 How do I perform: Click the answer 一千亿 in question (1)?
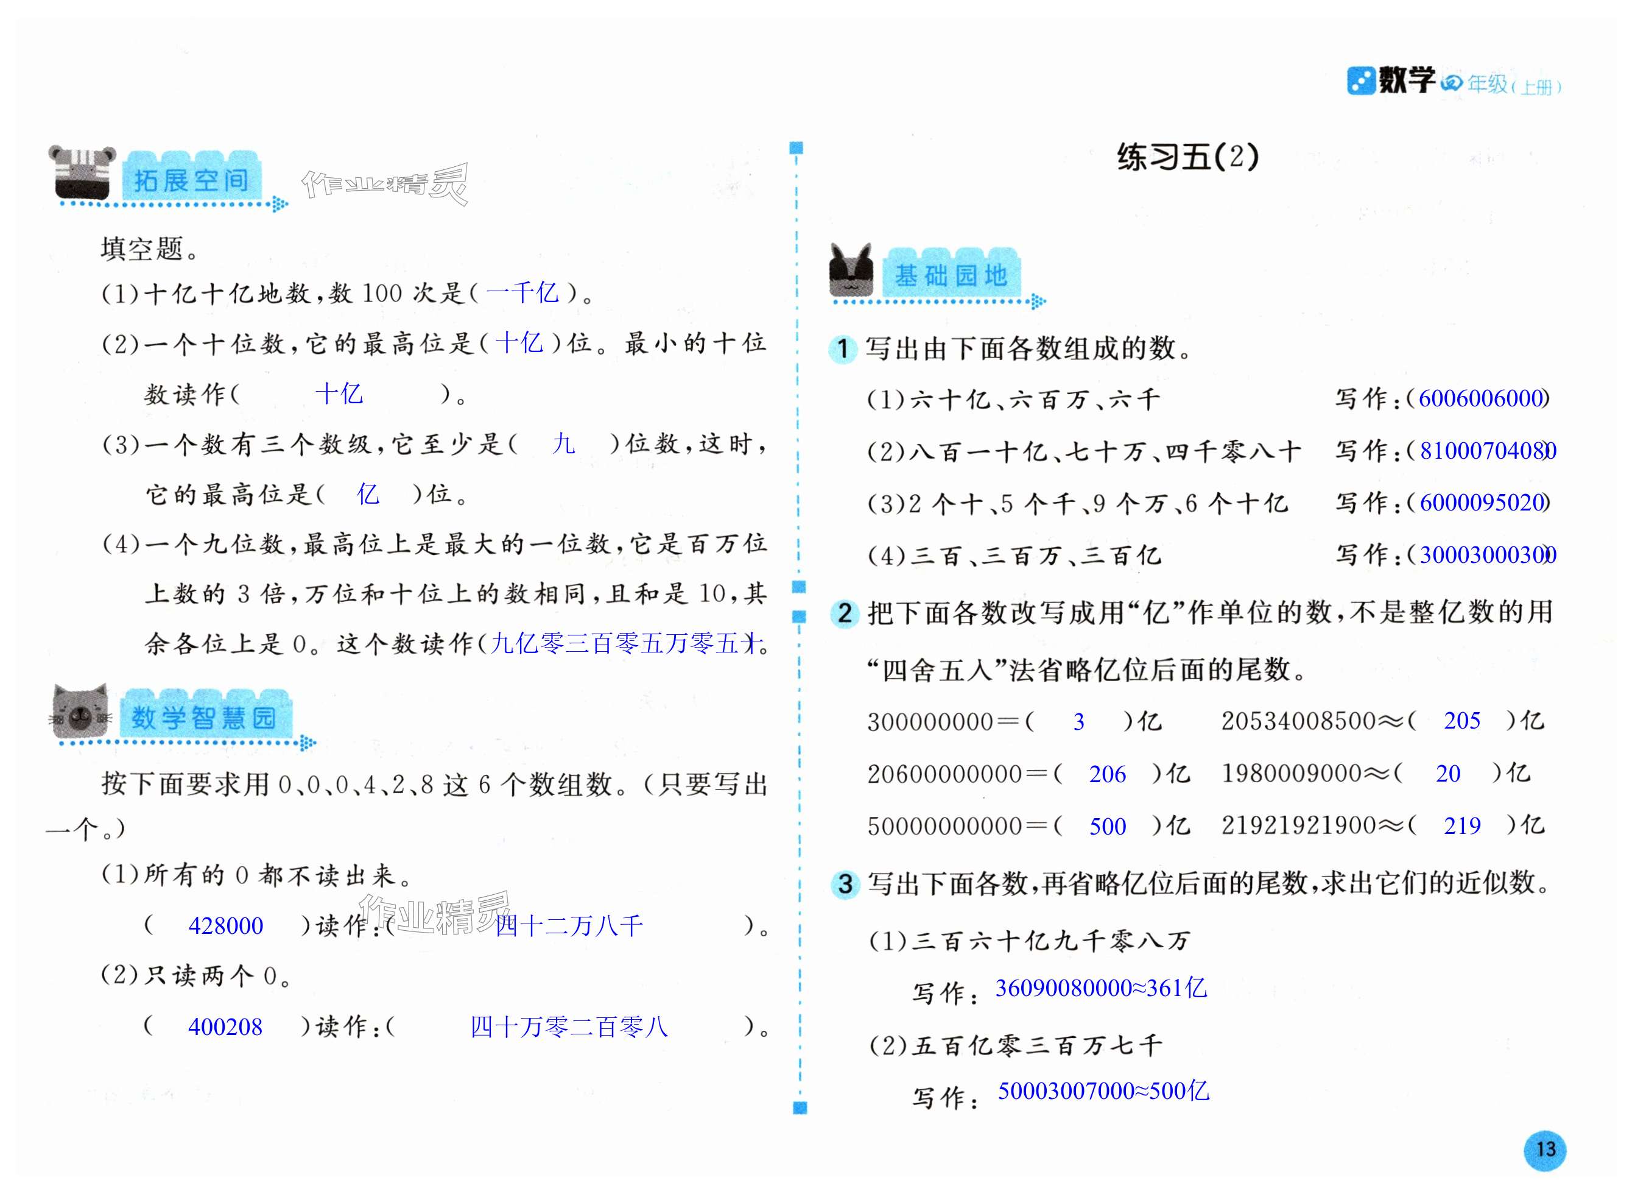tap(522, 293)
